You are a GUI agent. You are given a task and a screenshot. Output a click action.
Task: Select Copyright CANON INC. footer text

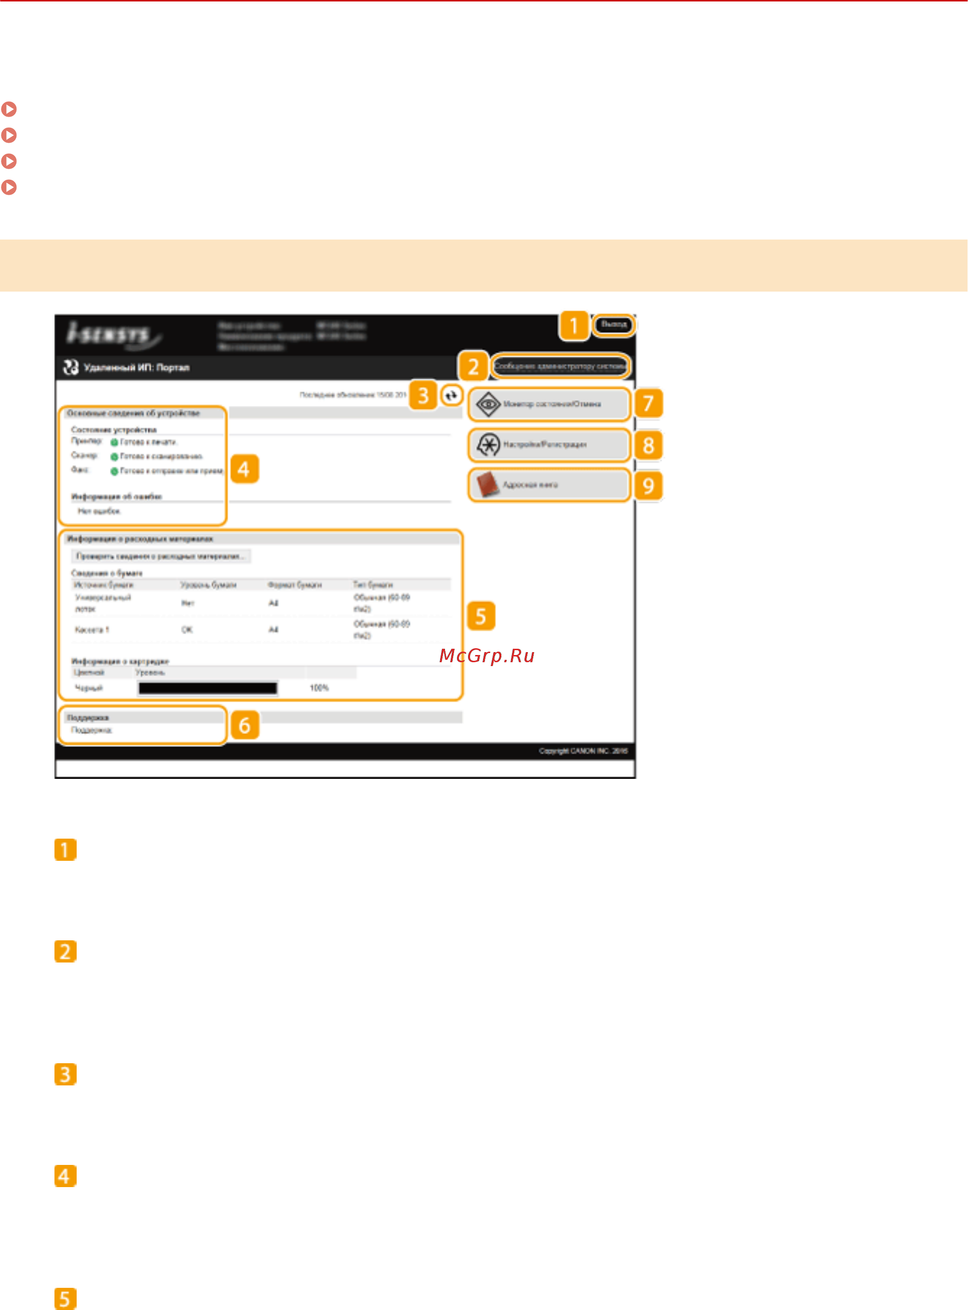point(583,751)
